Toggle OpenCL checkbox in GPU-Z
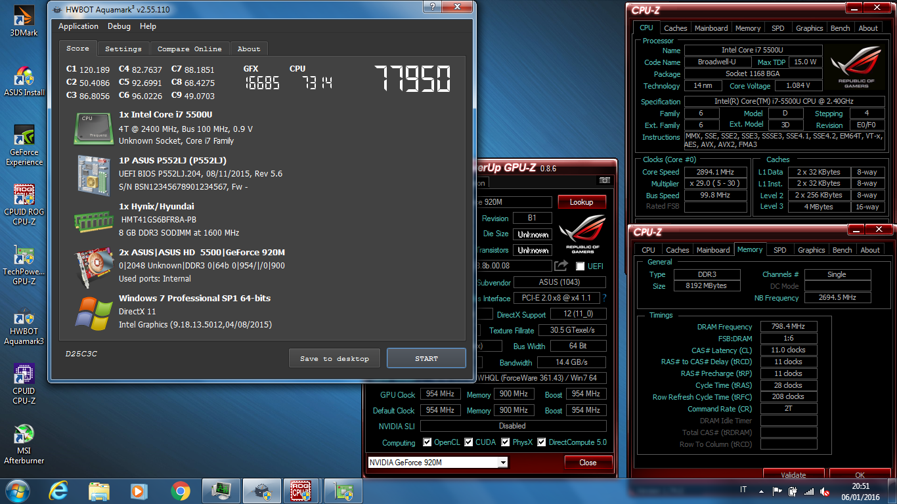The height and width of the screenshot is (504, 897). tap(427, 442)
